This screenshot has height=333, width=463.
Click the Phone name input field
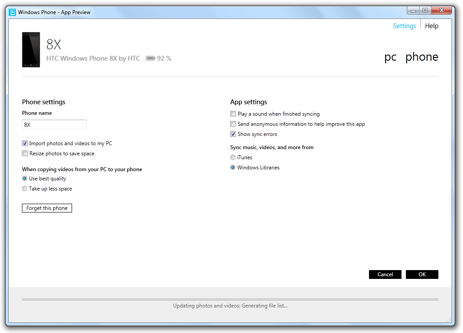click(x=54, y=124)
